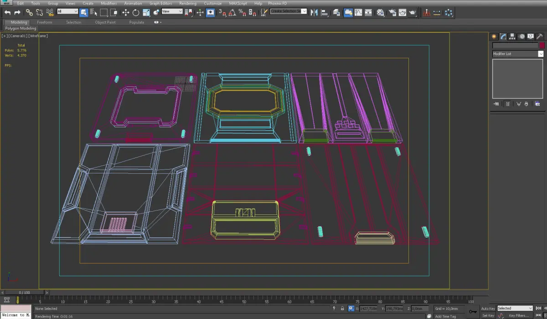547x319 pixels.
Task: Open the reference coordinate 'View' dropdown
Action: point(172,12)
